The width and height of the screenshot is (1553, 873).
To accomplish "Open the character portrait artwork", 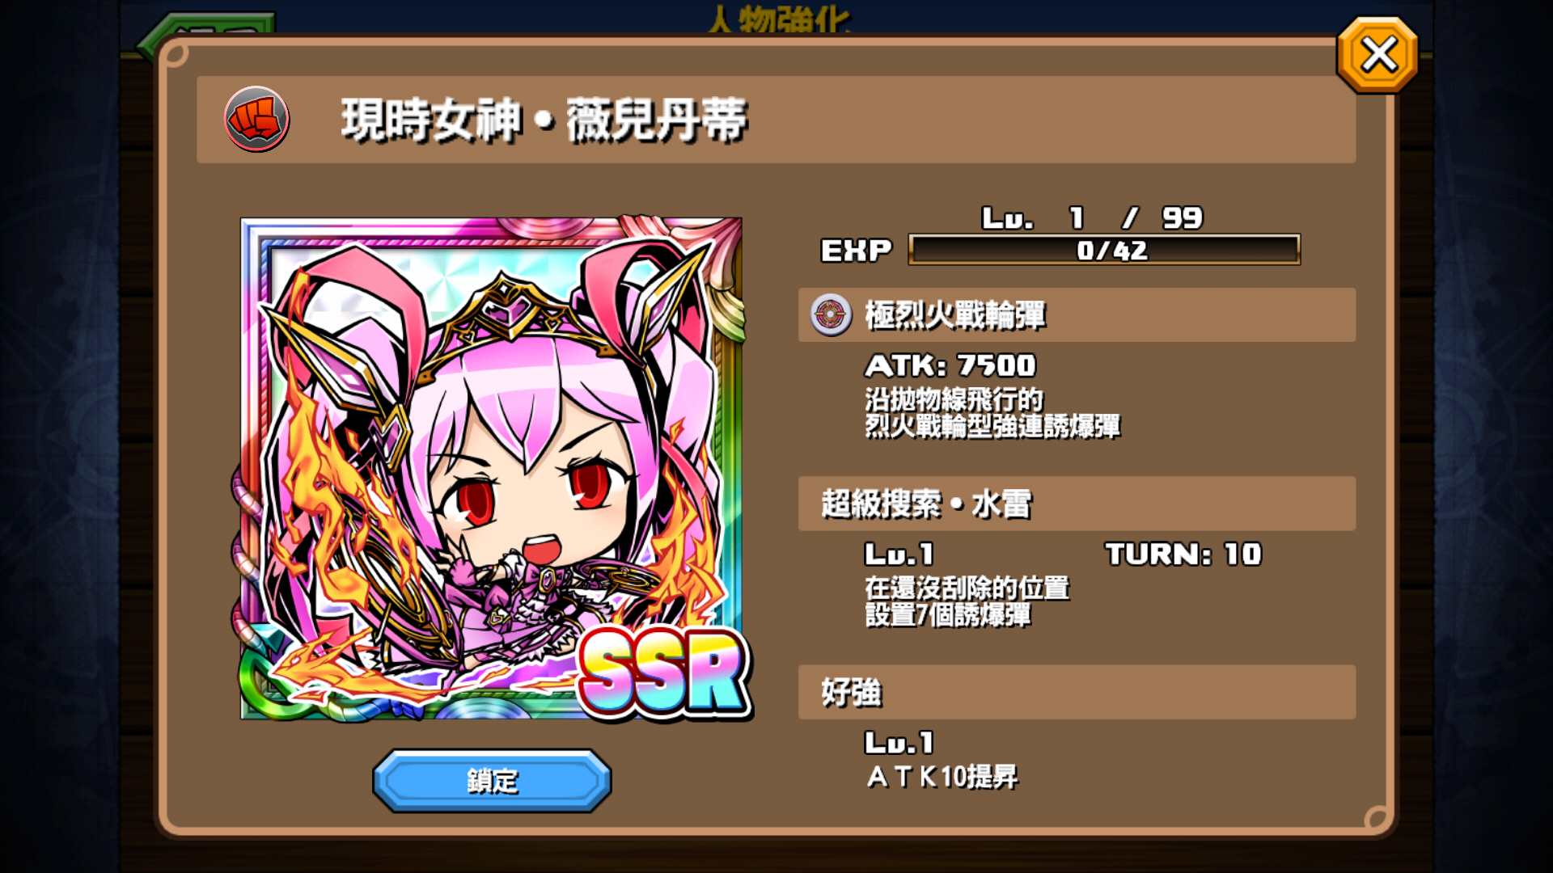I will (491, 468).
